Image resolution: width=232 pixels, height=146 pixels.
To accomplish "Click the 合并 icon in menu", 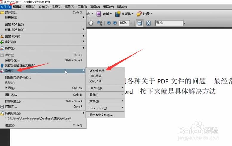I will (2, 42).
